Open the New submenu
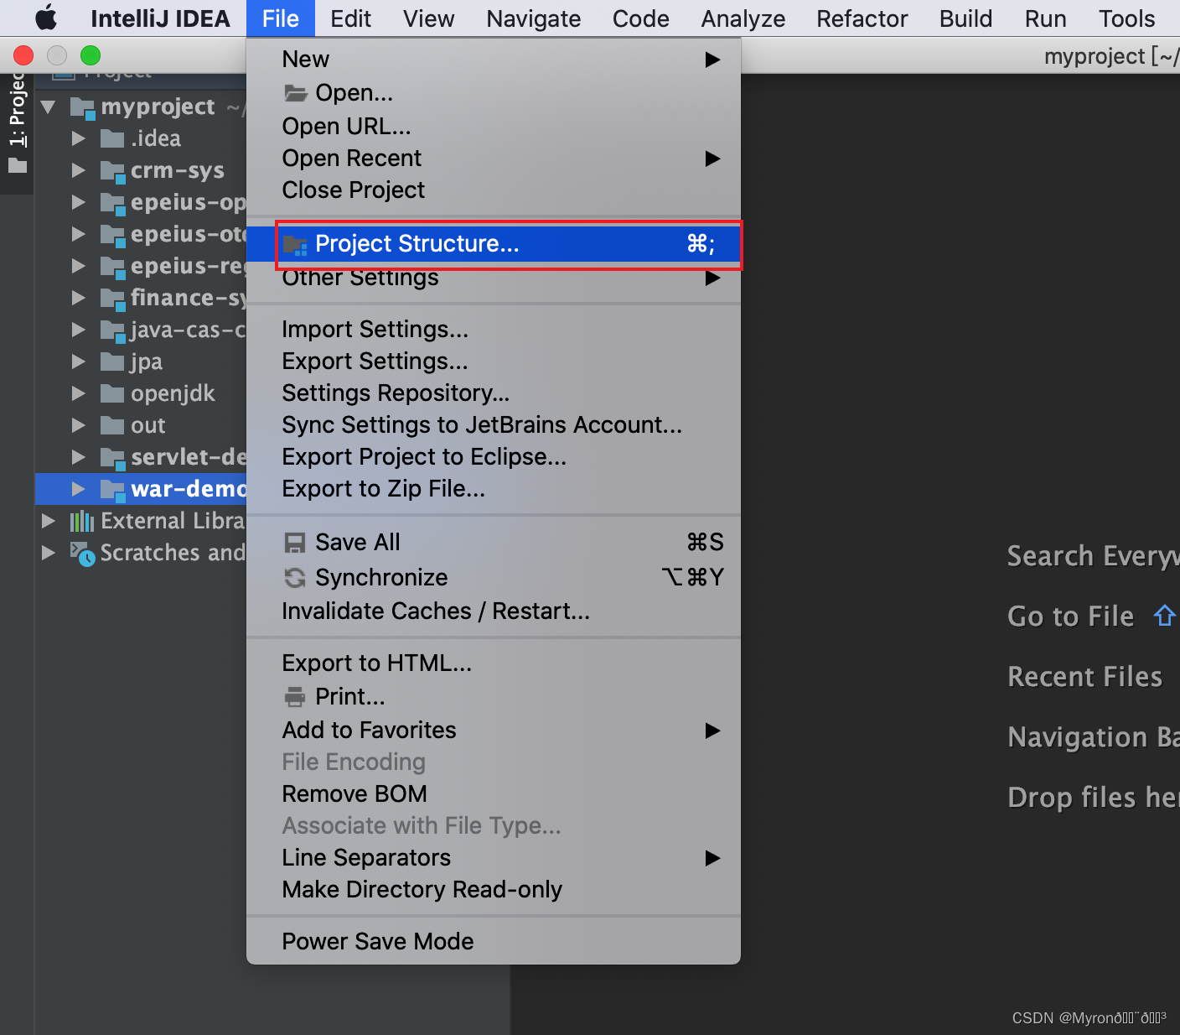This screenshot has height=1035, width=1180. pyautogui.click(x=494, y=60)
